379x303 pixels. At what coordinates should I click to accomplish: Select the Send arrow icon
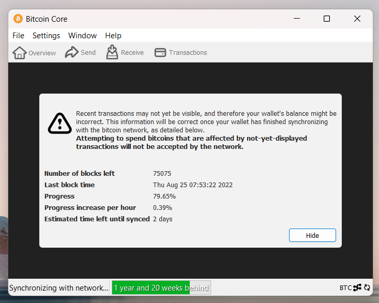pos(71,52)
